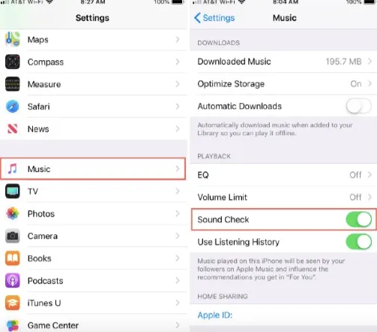Open Volume Limit chevron
The width and height of the screenshot is (377, 332).
coord(370,197)
